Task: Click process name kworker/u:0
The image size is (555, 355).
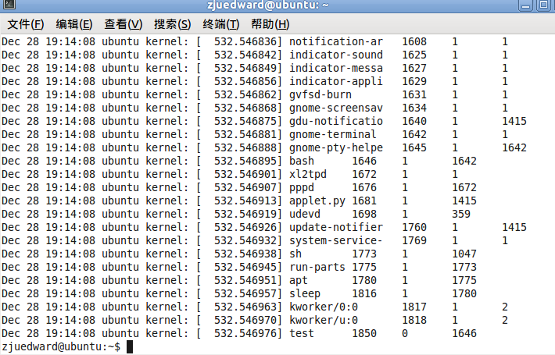Action: (324, 320)
